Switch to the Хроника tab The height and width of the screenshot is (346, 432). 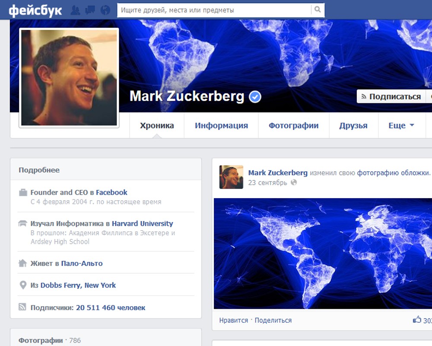point(157,125)
